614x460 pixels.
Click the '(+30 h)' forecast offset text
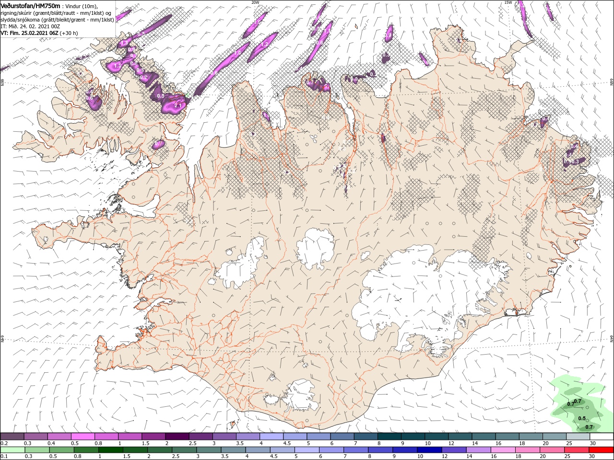point(69,33)
